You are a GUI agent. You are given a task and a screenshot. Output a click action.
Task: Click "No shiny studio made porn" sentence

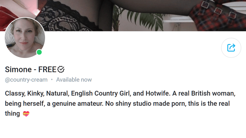(x=146, y=103)
